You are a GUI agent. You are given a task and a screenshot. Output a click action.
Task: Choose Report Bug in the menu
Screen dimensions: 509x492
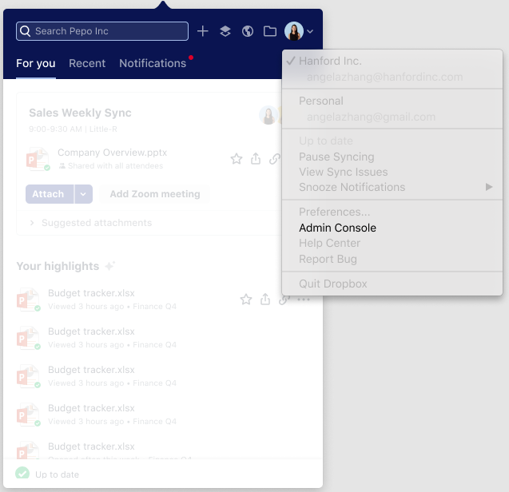328,259
